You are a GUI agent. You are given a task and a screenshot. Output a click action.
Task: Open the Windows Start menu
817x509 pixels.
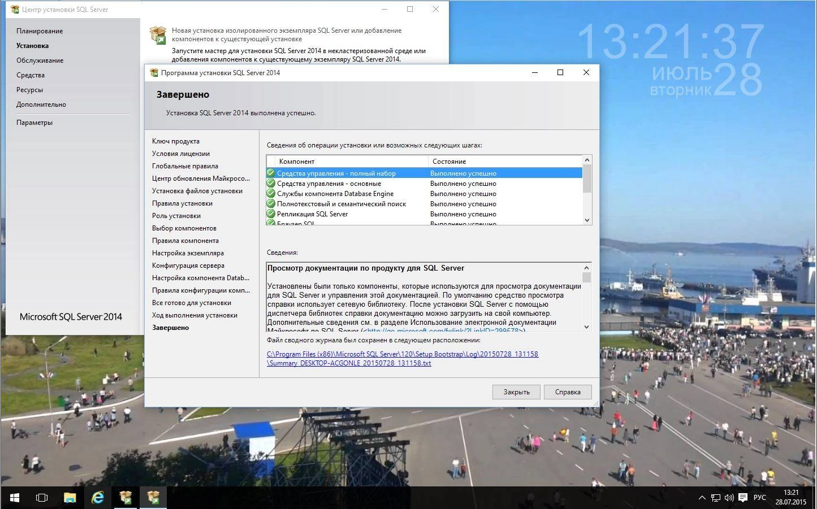(x=15, y=498)
